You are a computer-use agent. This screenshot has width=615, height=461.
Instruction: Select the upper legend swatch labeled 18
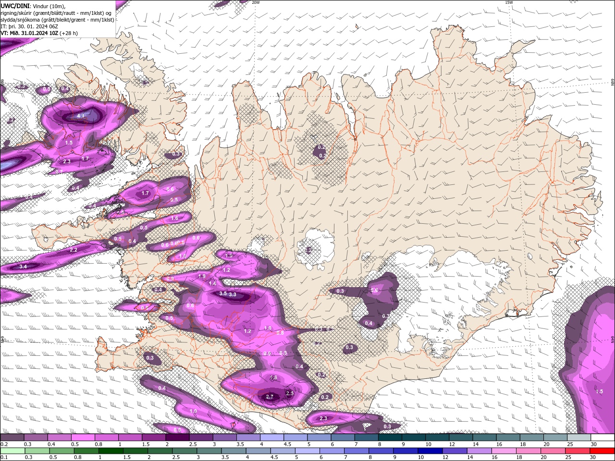pos(532,437)
